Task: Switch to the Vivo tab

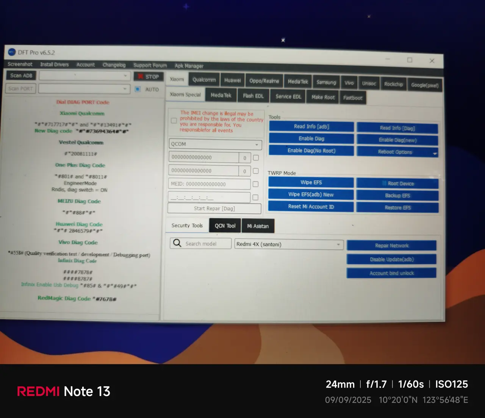Action: [x=349, y=83]
